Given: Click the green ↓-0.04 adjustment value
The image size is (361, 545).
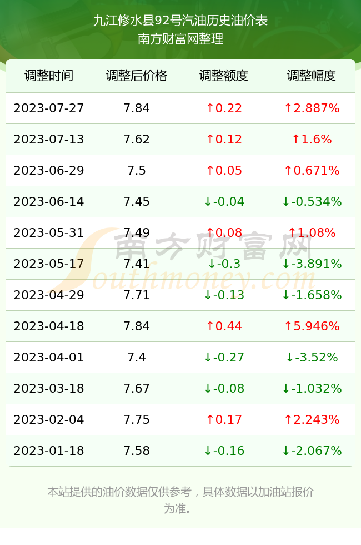Looking at the screenshot, I should pyautogui.click(x=224, y=201).
